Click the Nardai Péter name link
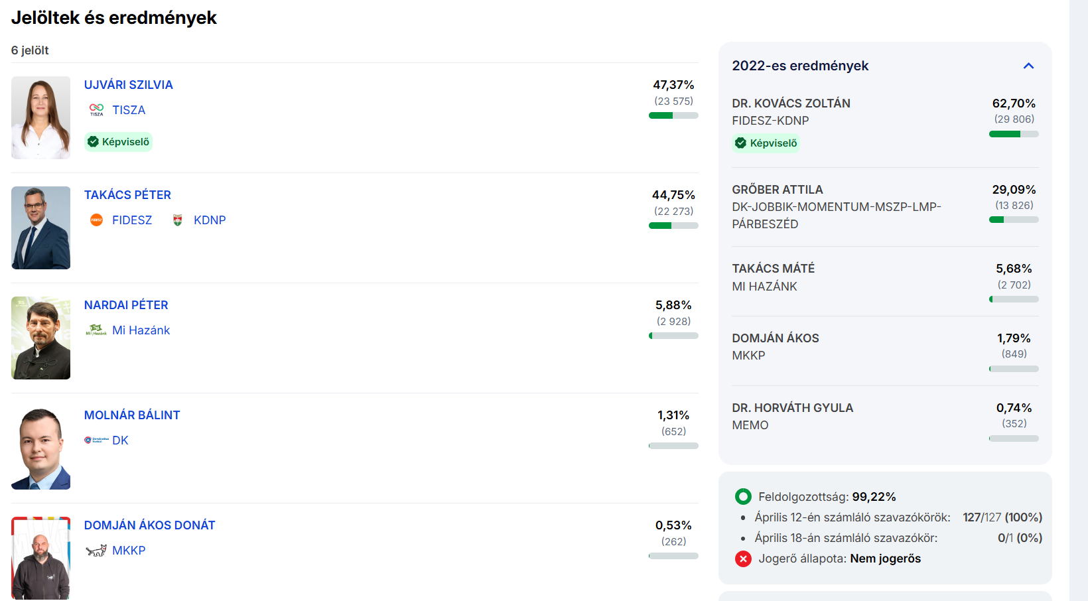 [x=126, y=305]
